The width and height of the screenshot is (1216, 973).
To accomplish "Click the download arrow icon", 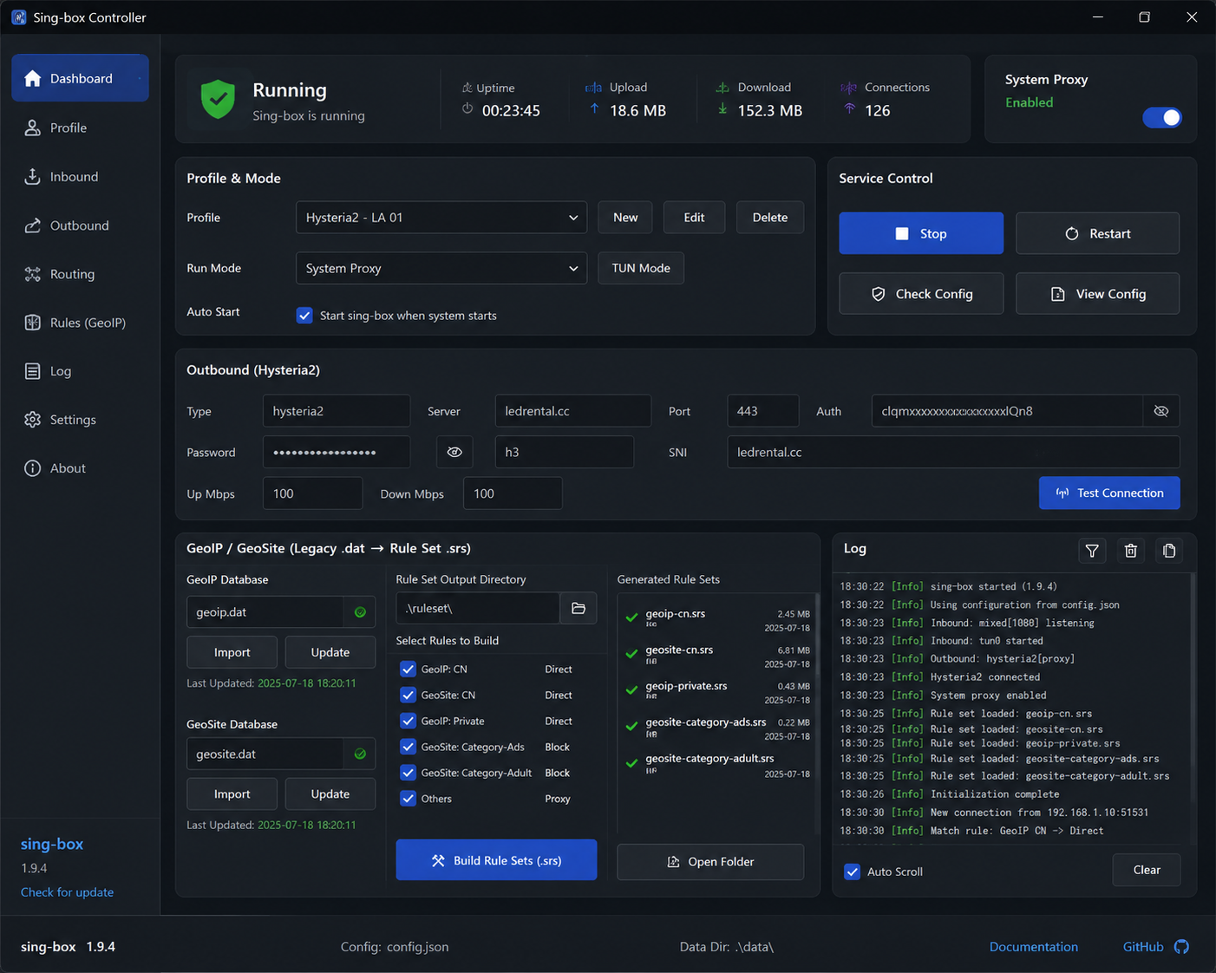I will 722,108.
